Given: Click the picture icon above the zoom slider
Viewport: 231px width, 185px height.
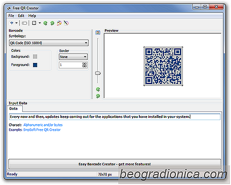Looking at the screenshot, I should pos(98,32).
